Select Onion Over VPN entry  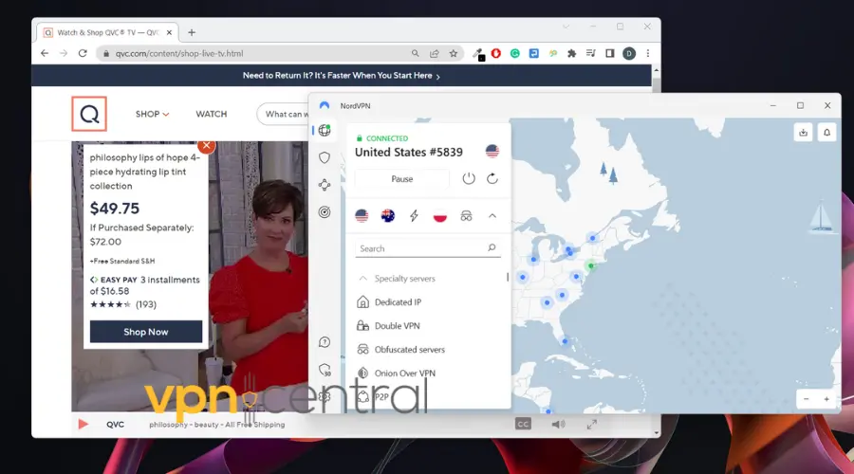404,374
